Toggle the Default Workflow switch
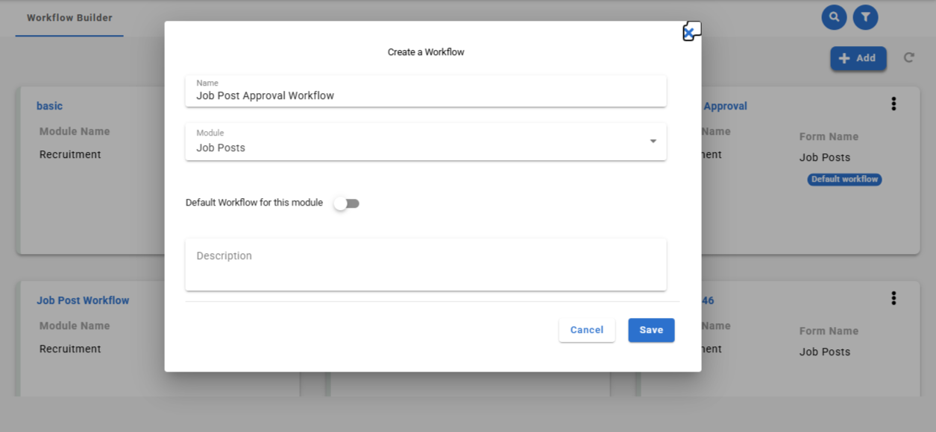936x432 pixels. [347, 203]
